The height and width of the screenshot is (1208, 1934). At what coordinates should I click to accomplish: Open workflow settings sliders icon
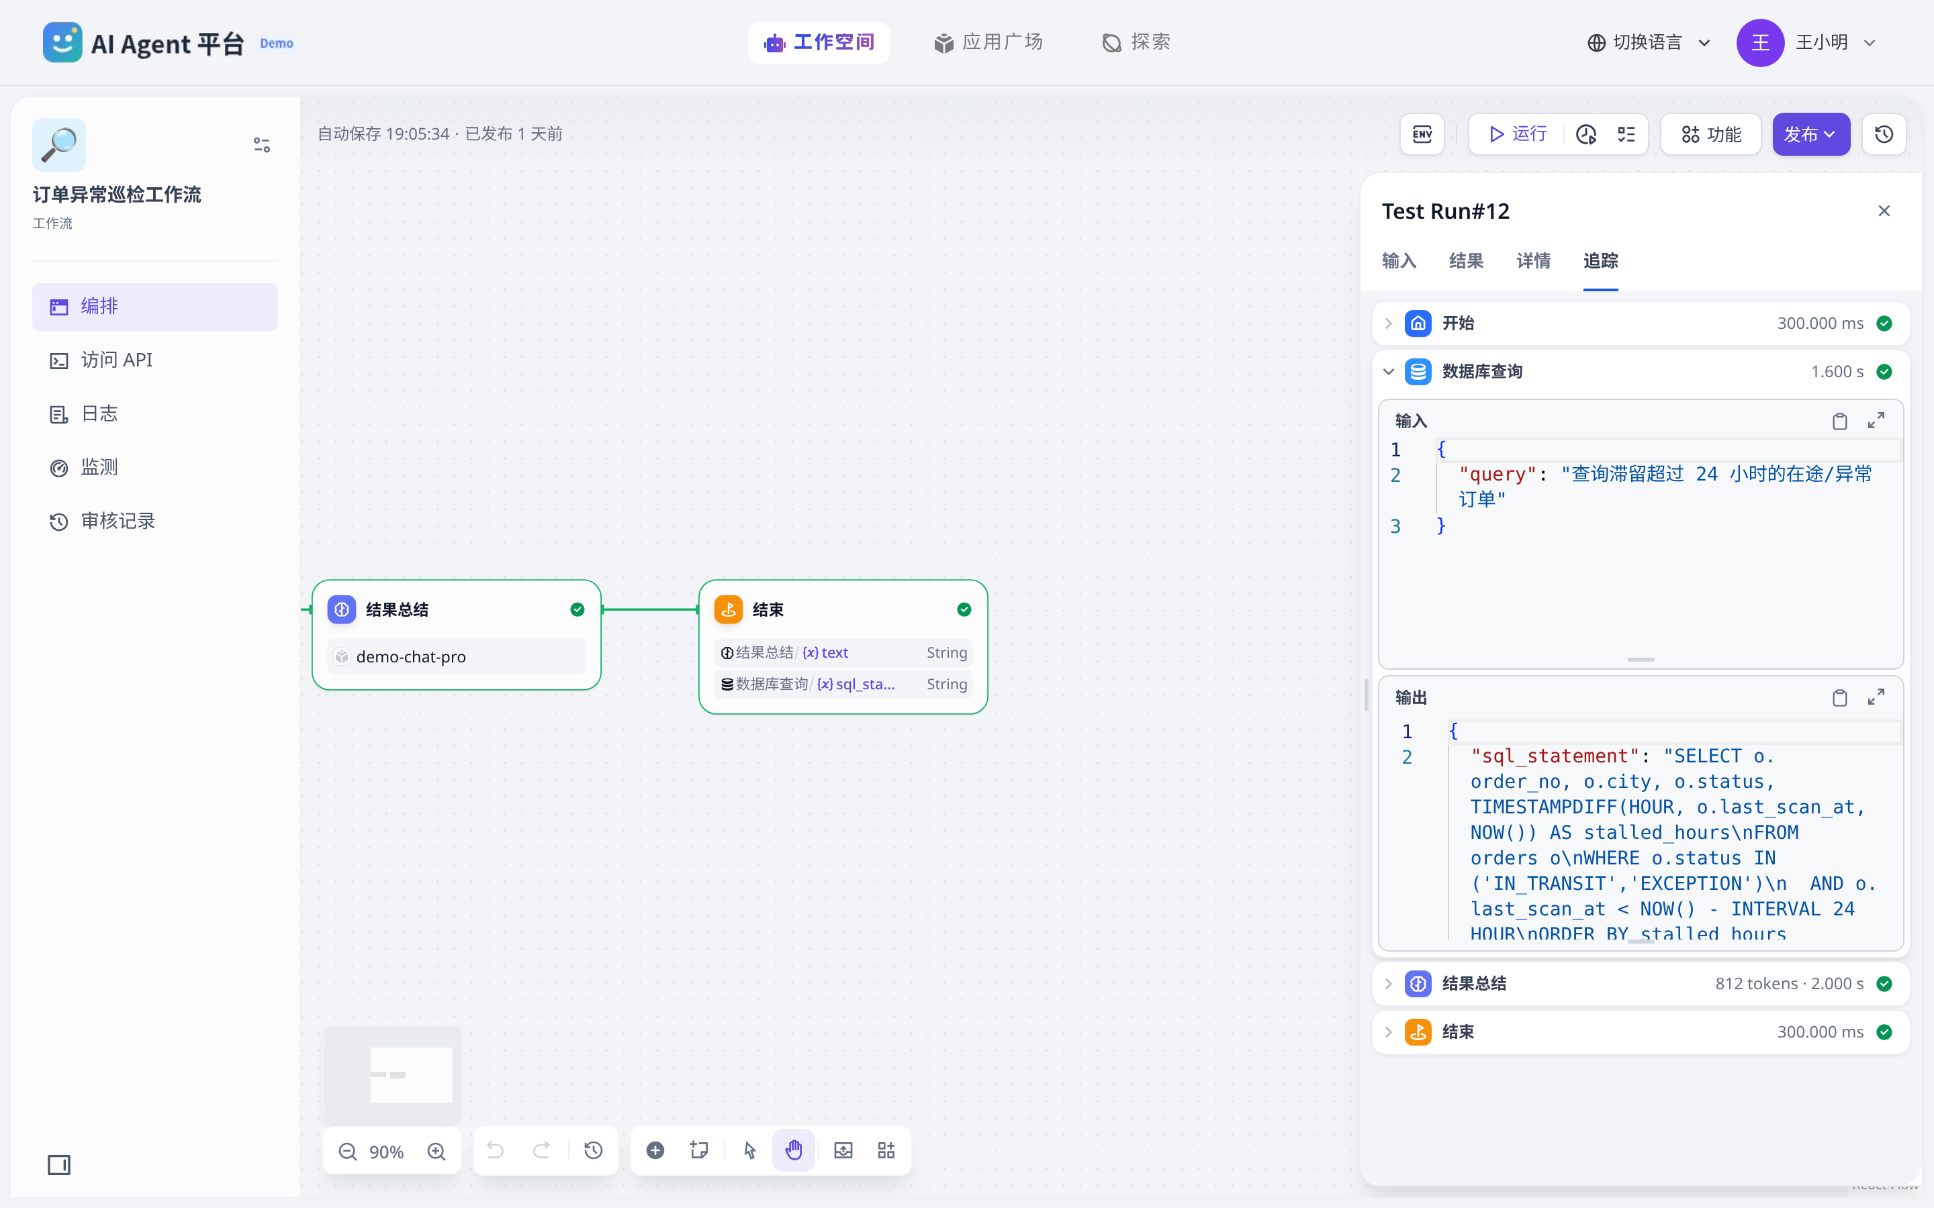pos(261,144)
